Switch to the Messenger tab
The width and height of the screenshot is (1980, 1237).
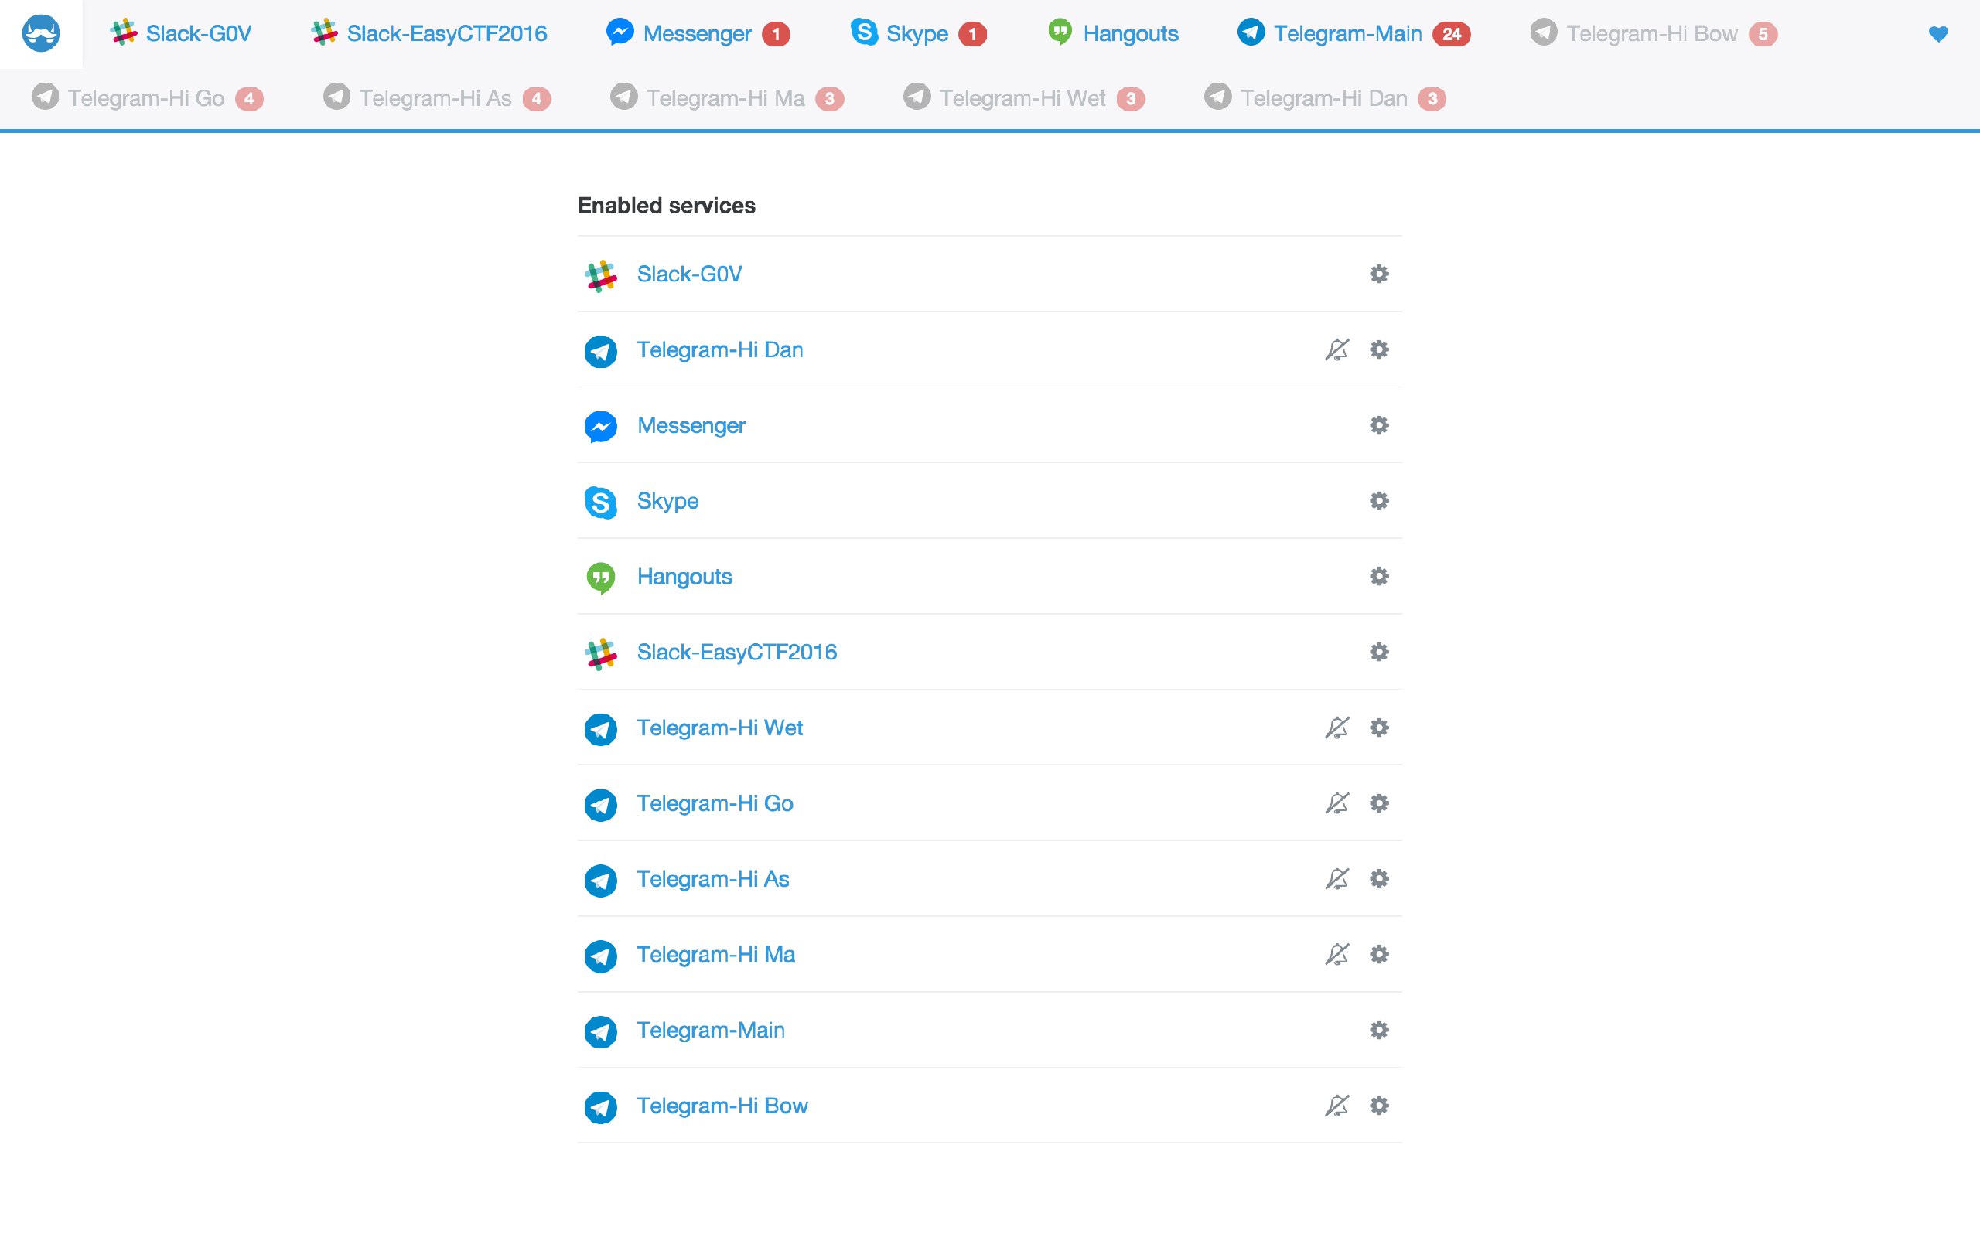[x=698, y=33]
